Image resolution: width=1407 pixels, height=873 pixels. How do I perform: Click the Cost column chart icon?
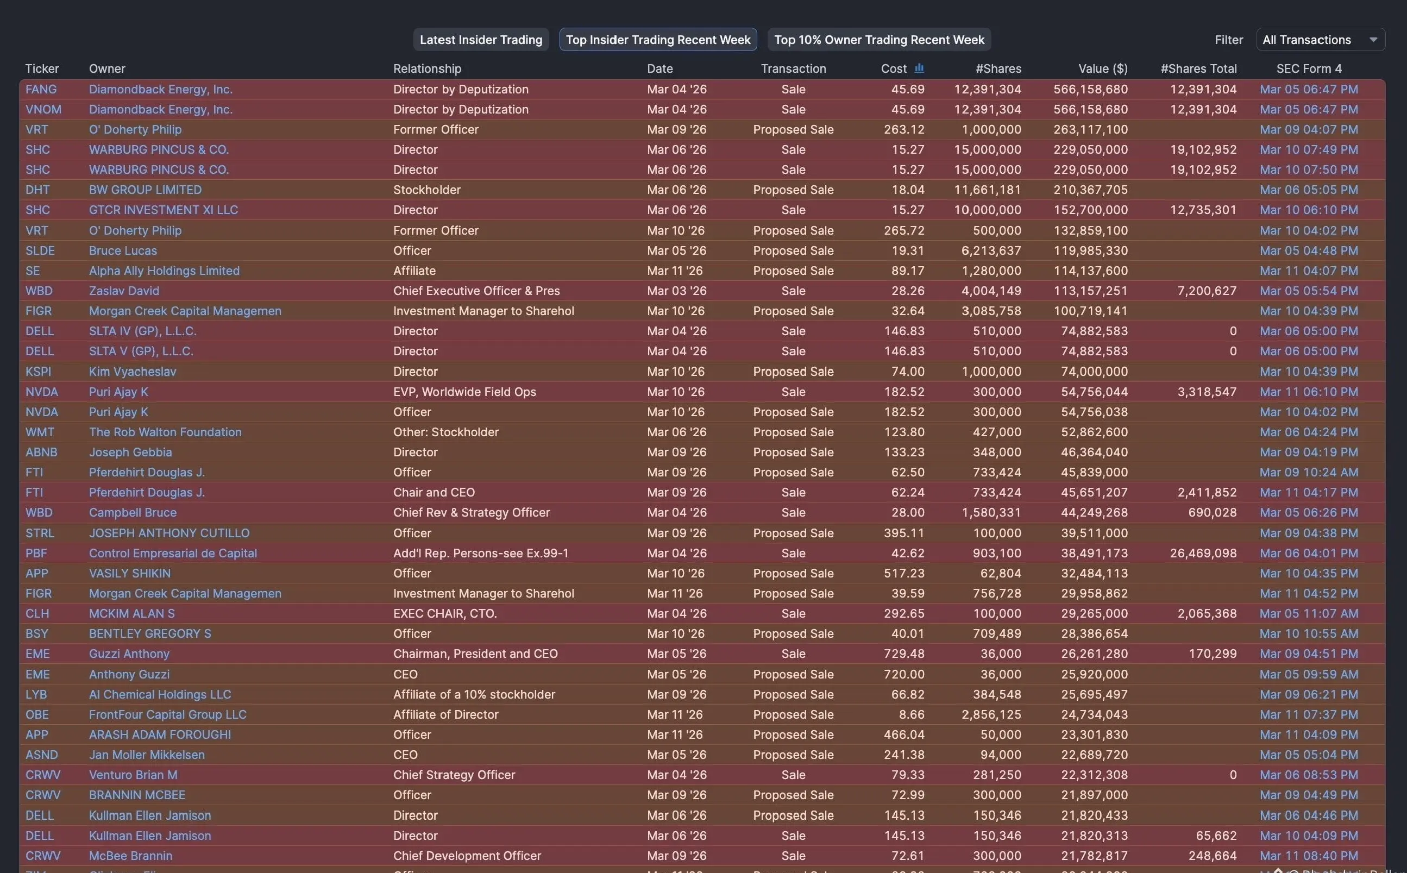tap(919, 68)
